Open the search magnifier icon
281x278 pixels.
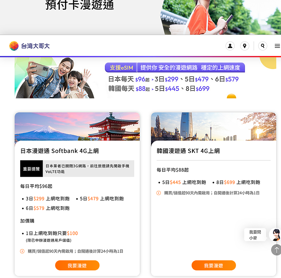[x=263, y=46]
